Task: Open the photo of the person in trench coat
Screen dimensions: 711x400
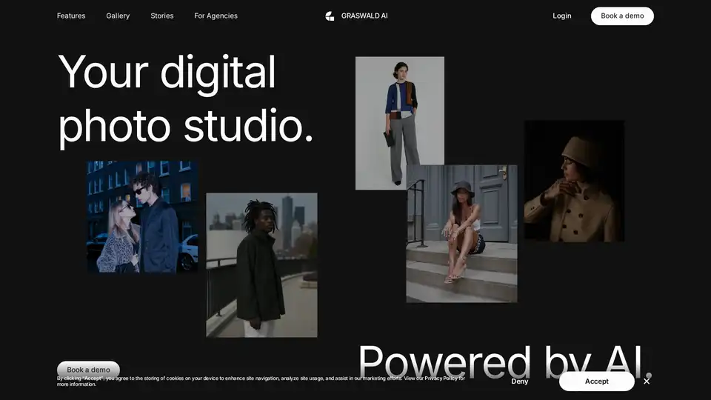Action: click(x=574, y=181)
